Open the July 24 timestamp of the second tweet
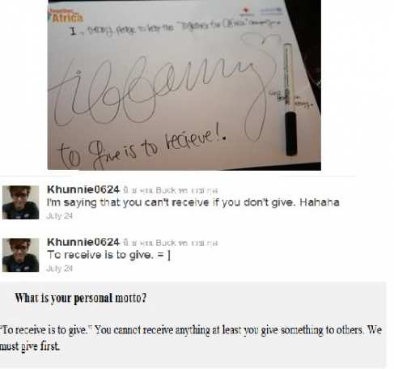The image size is (394, 369). pos(60,269)
